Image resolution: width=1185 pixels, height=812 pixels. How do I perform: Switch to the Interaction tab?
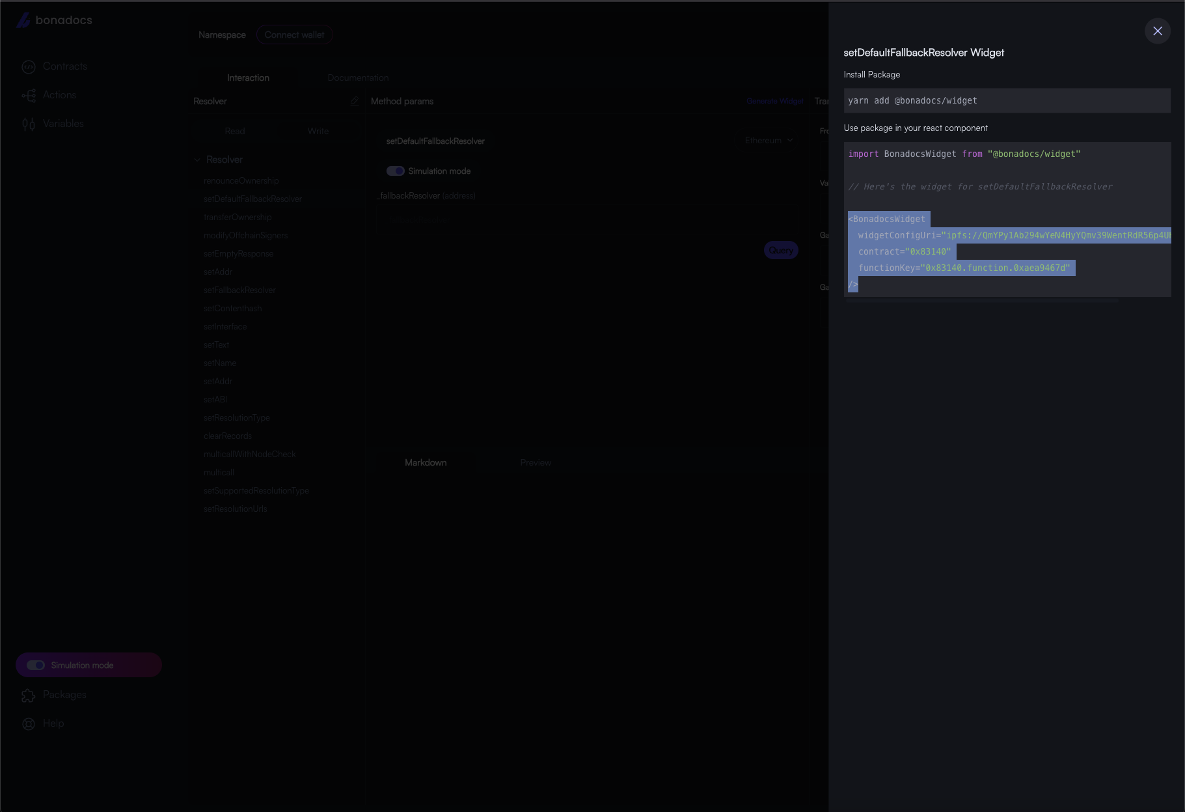pos(248,77)
